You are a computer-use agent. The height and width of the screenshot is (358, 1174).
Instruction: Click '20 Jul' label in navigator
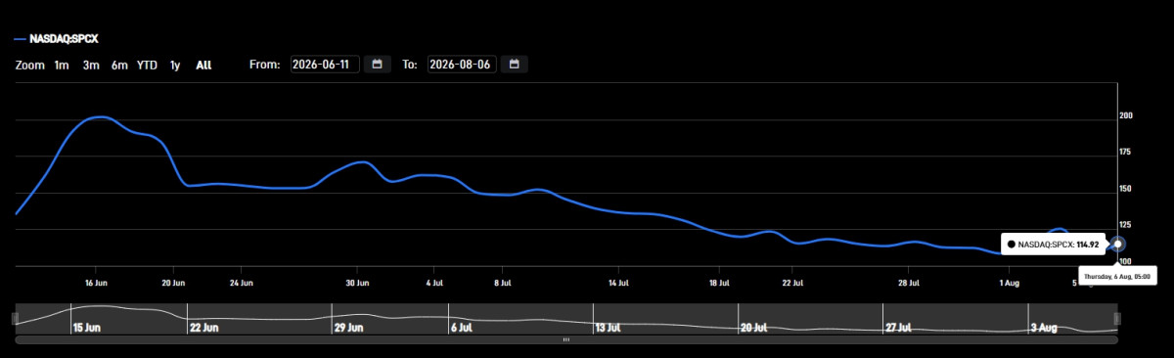[x=754, y=328]
